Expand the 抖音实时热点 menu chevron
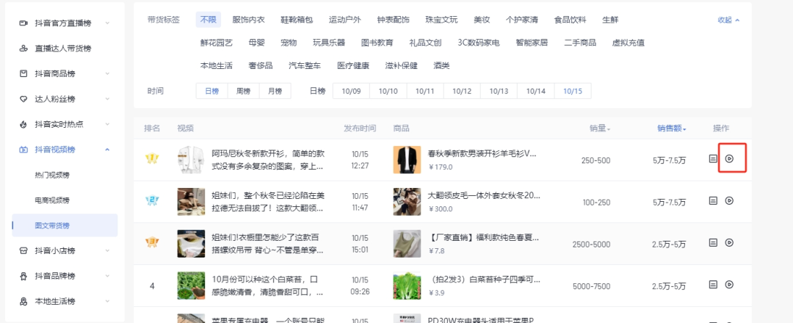Image resolution: width=793 pixels, height=323 pixels. (x=107, y=124)
